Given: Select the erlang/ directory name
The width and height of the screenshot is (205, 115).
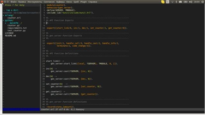Looking at the screenshot, I should coord(9,15).
